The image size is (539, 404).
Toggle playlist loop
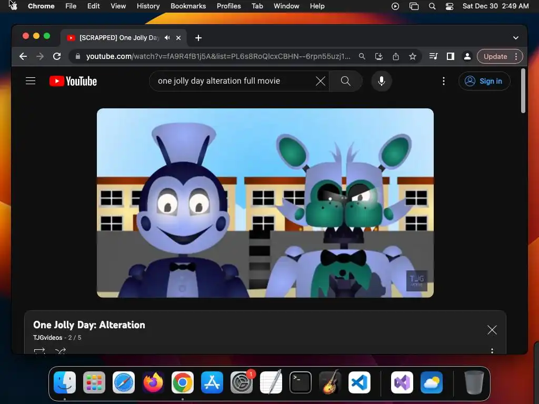[x=39, y=351]
